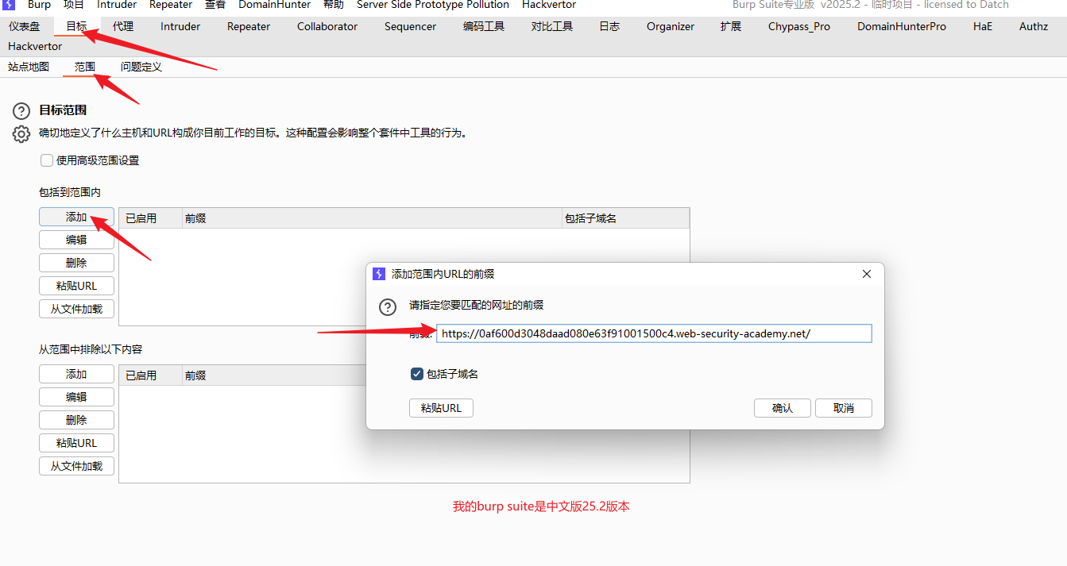
Task: Uncheck 包括子域名 in the dialog
Action: (417, 374)
